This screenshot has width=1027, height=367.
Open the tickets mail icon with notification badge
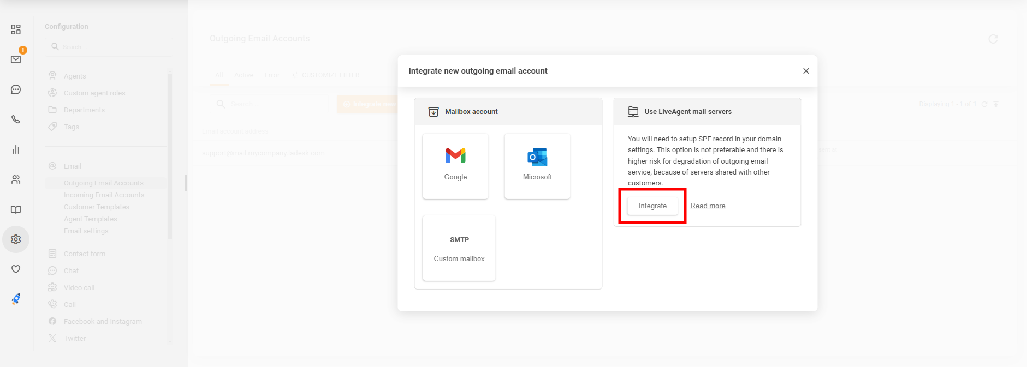coord(16,59)
